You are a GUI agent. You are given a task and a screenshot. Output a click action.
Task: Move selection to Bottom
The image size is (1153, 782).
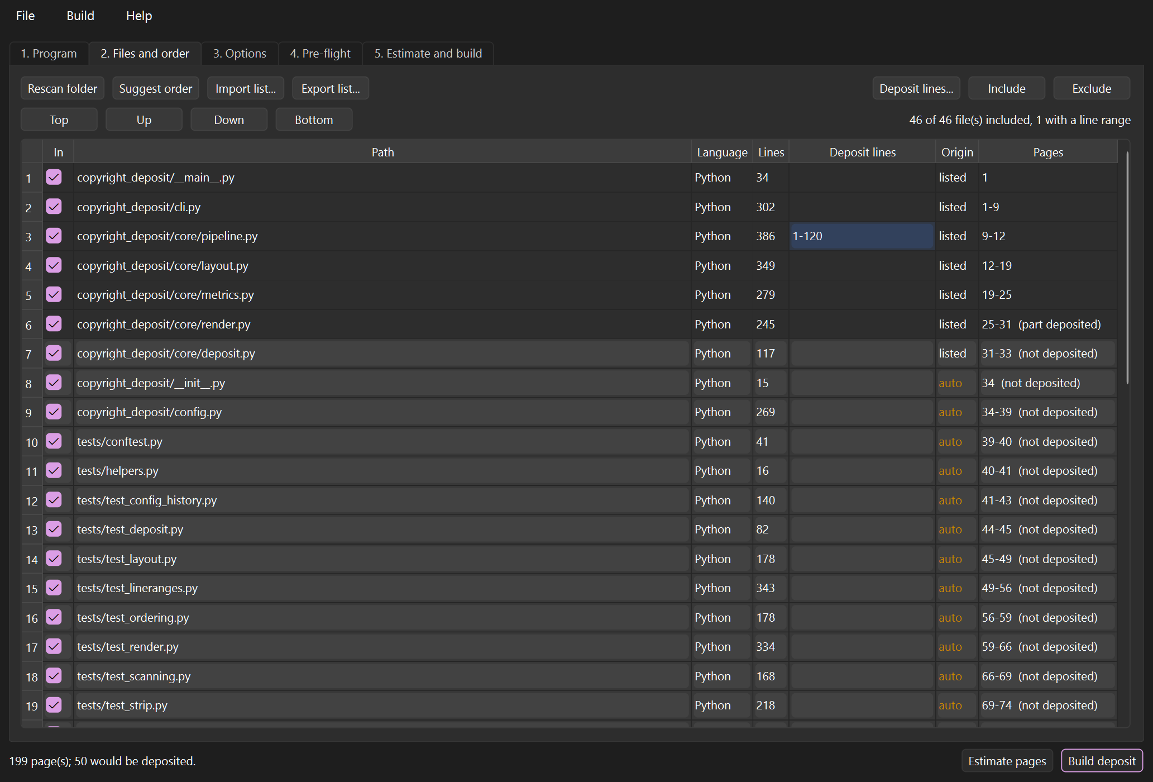314,120
